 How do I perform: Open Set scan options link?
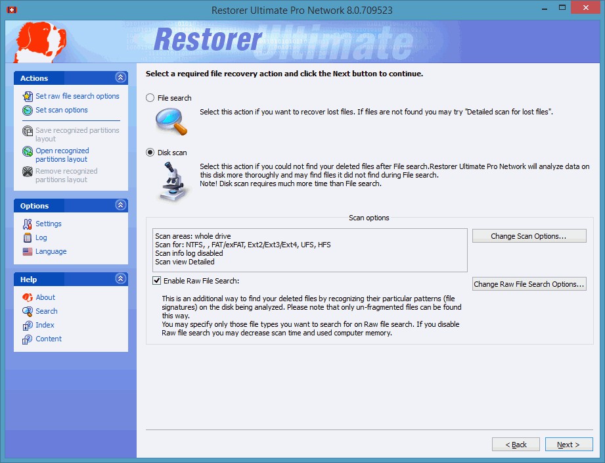point(61,110)
